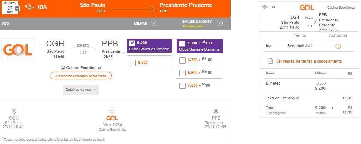Select the 9.500 miles fare checkbox
361x144 pixels.
coord(133,63)
